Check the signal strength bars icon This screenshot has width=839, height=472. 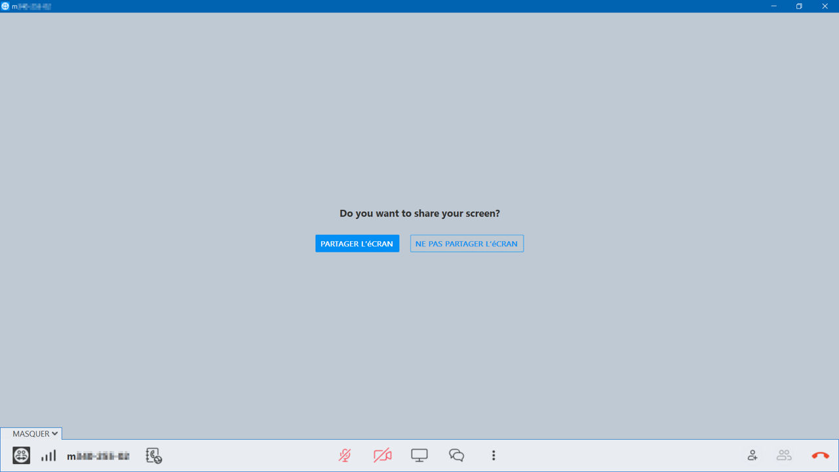[49, 456]
